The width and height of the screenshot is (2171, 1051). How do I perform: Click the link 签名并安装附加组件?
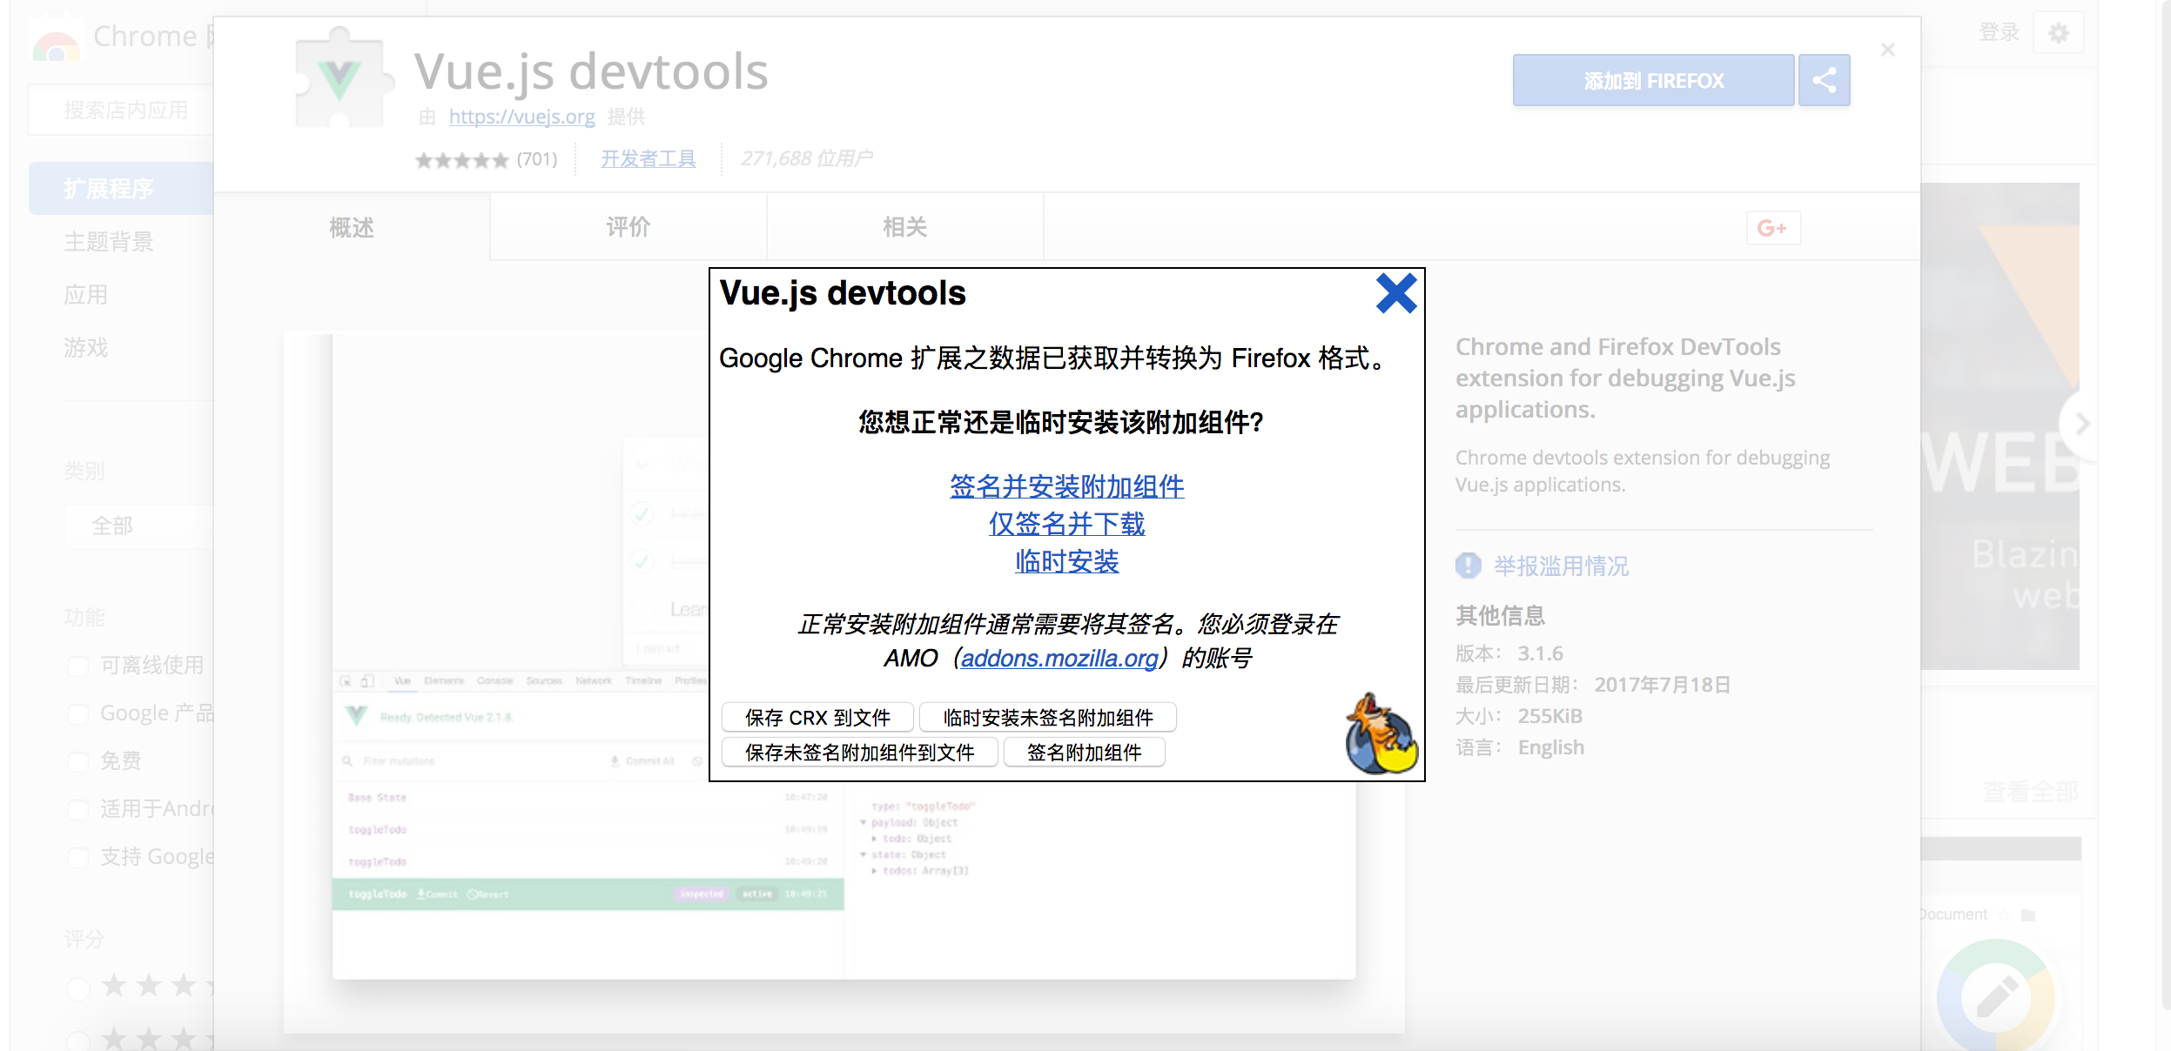click(x=1066, y=486)
